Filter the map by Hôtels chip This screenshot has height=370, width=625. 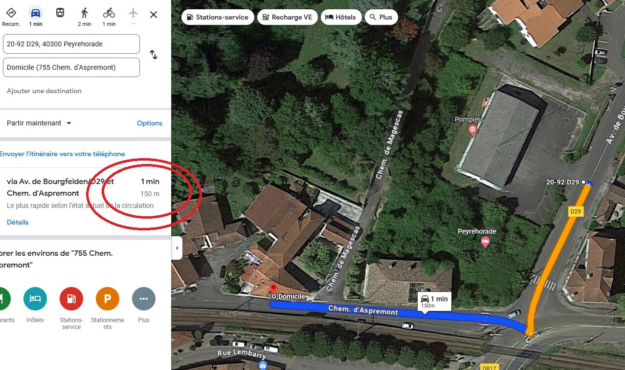(341, 17)
